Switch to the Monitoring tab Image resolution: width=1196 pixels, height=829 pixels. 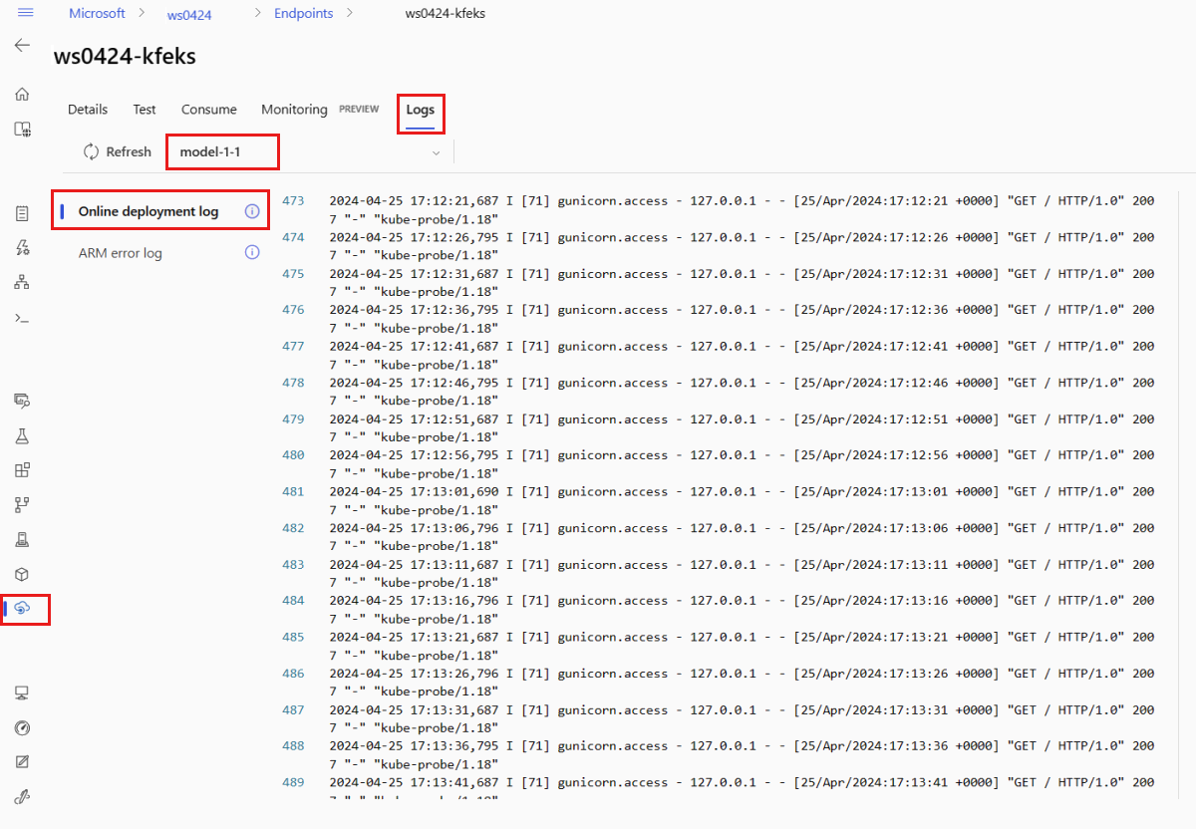(294, 110)
